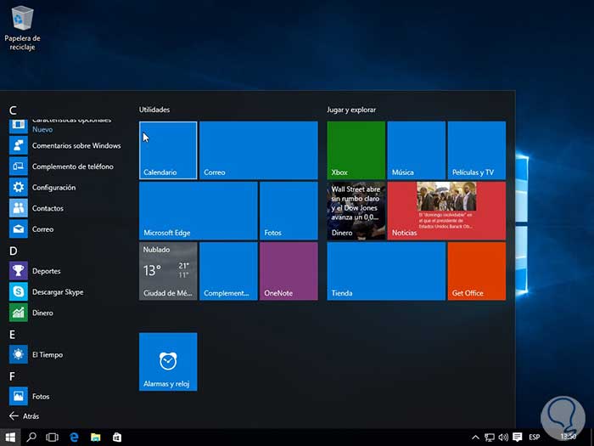Image resolution: width=594 pixels, height=446 pixels.
Task: Open Configuración from the app list
Action: point(53,188)
